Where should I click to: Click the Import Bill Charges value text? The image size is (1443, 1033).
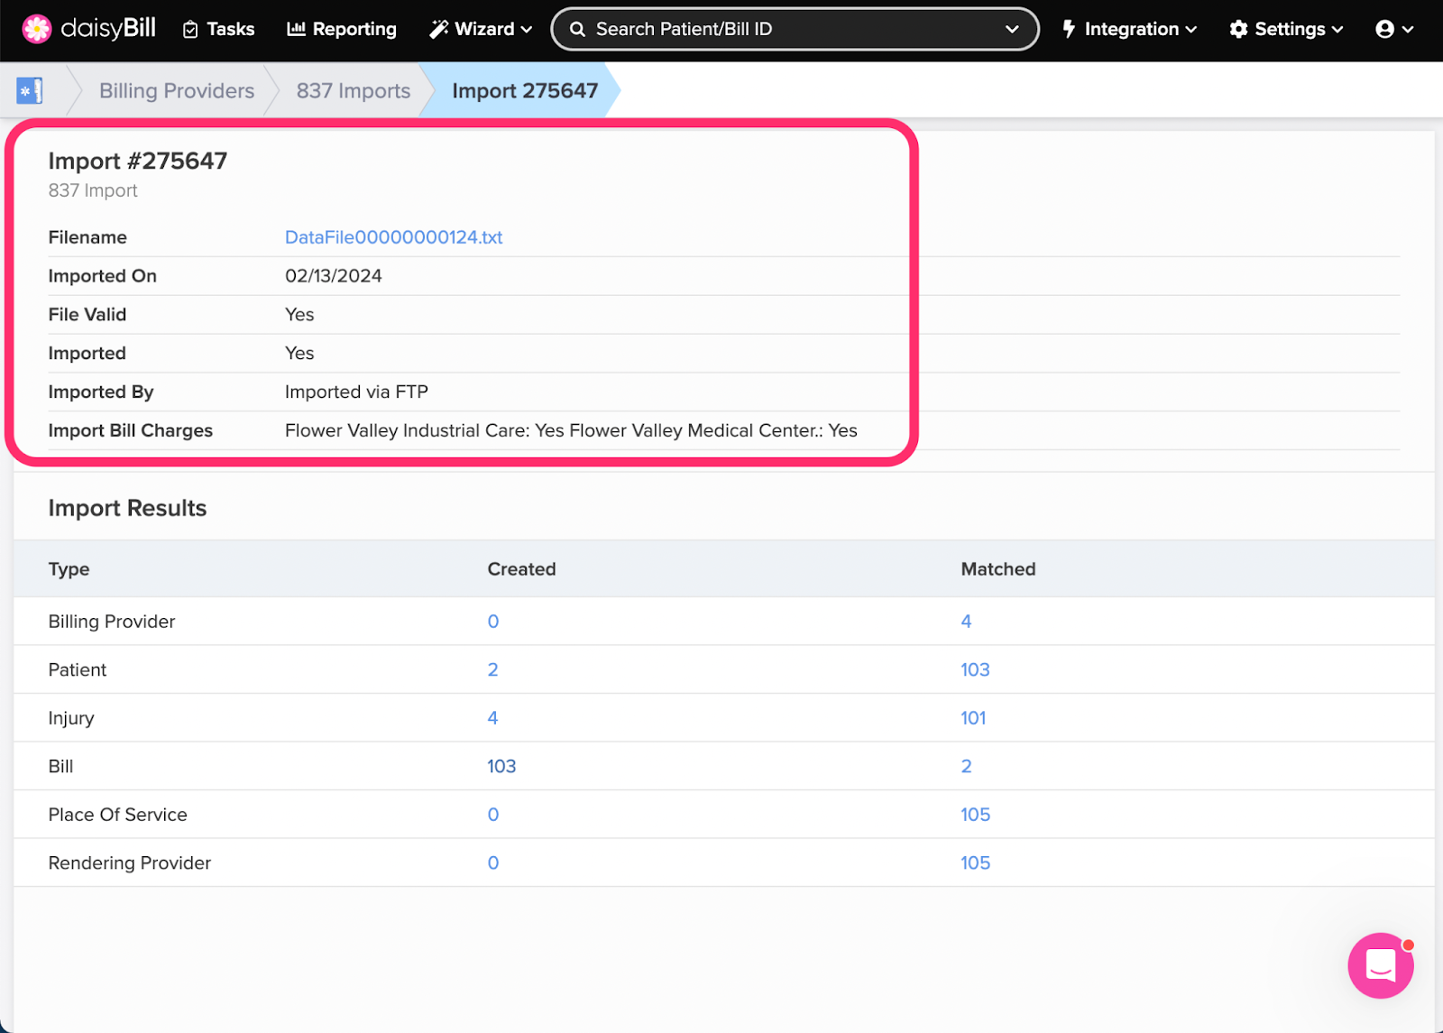point(571,430)
